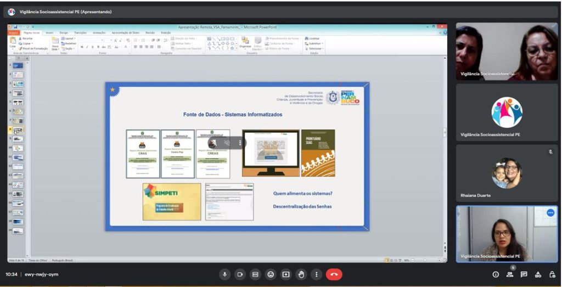Click three-dot menu on floating overlay
This screenshot has height=287, width=562.
click(x=240, y=143)
